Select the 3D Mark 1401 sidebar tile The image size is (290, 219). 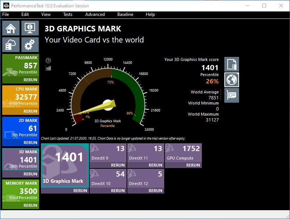click(21, 159)
